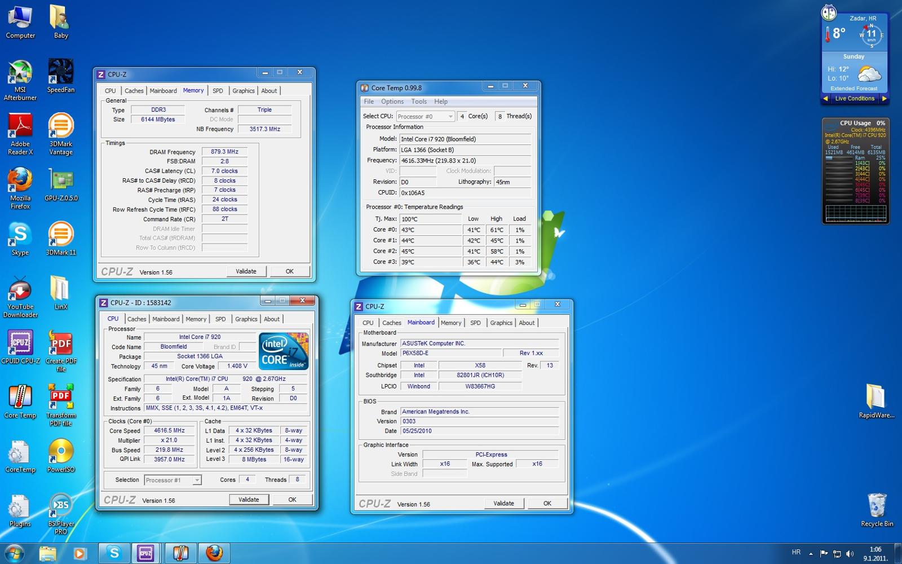Image resolution: width=902 pixels, height=564 pixels.
Task: Launch MSI Afterburner from the desktop
Action: pyautogui.click(x=20, y=80)
